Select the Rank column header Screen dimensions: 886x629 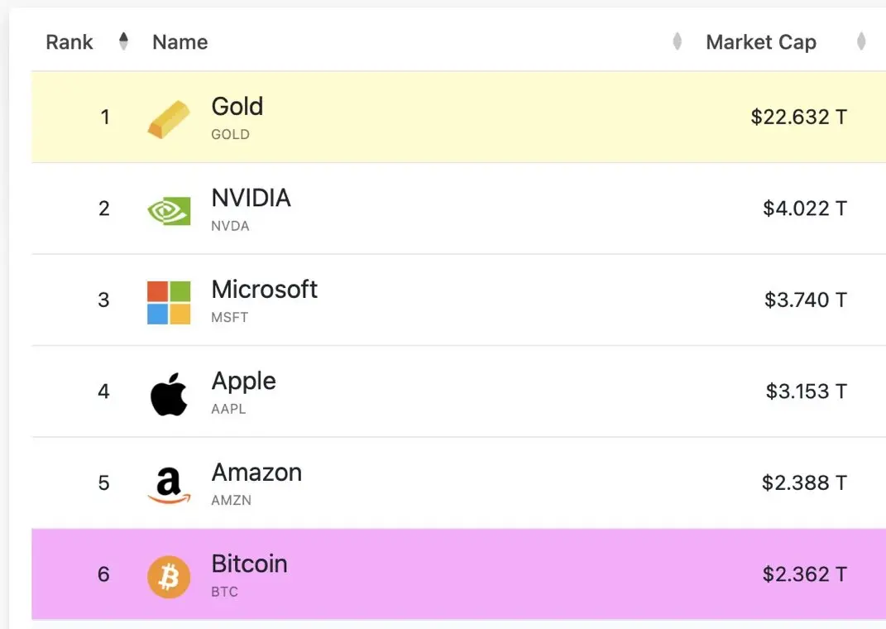click(x=69, y=42)
